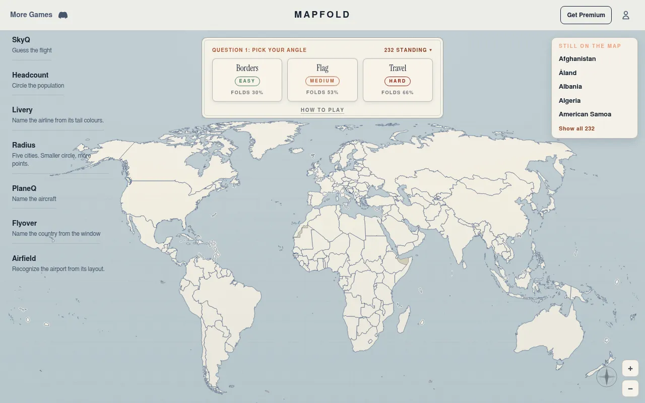Zoom in with the plus button

coord(630,368)
